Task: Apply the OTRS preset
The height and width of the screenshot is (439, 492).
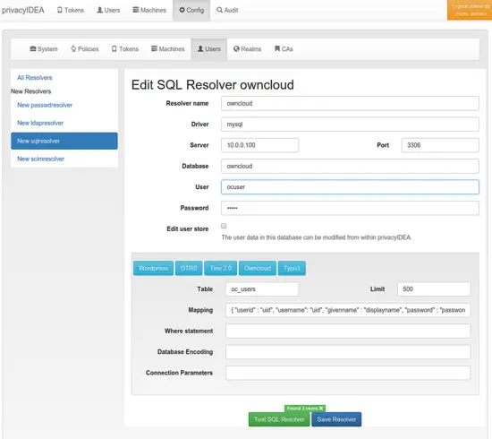Action: (189, 268)
